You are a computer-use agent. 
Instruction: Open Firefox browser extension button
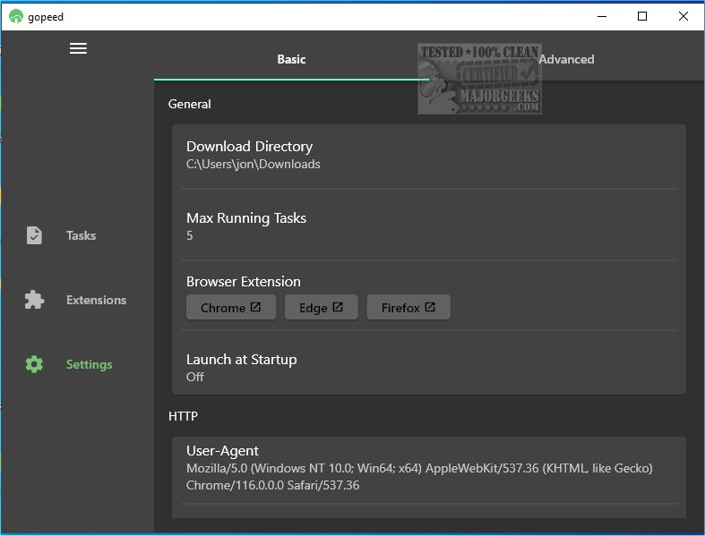pos(408,307)
